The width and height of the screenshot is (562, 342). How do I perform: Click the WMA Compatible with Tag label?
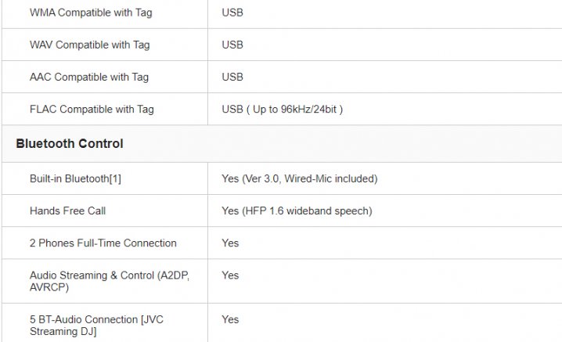tap(89, 13)
